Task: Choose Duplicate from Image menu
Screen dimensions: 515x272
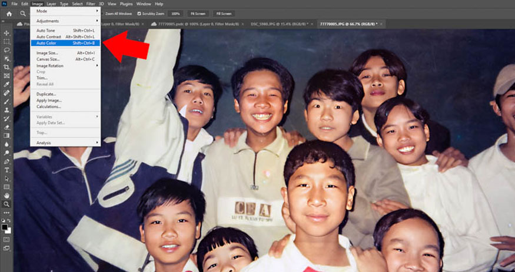Action: tap(66, 94)
